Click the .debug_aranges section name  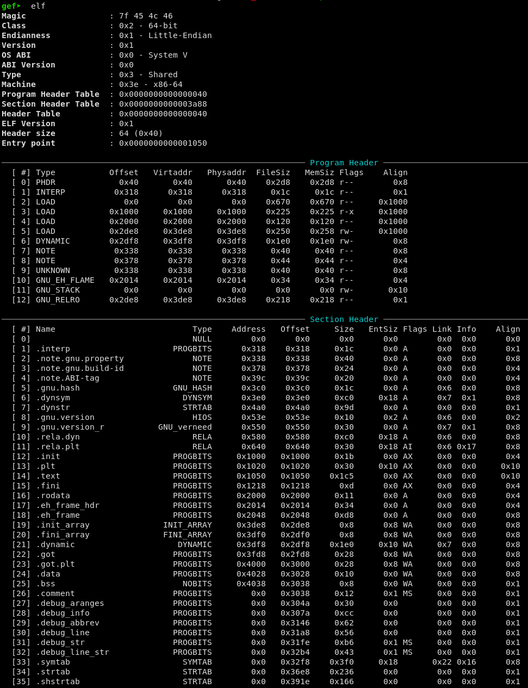pos(70,603)
